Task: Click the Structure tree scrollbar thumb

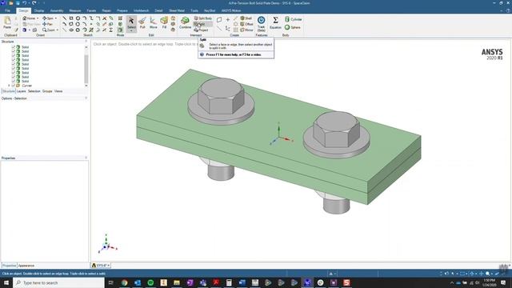Action: [86, 69]
